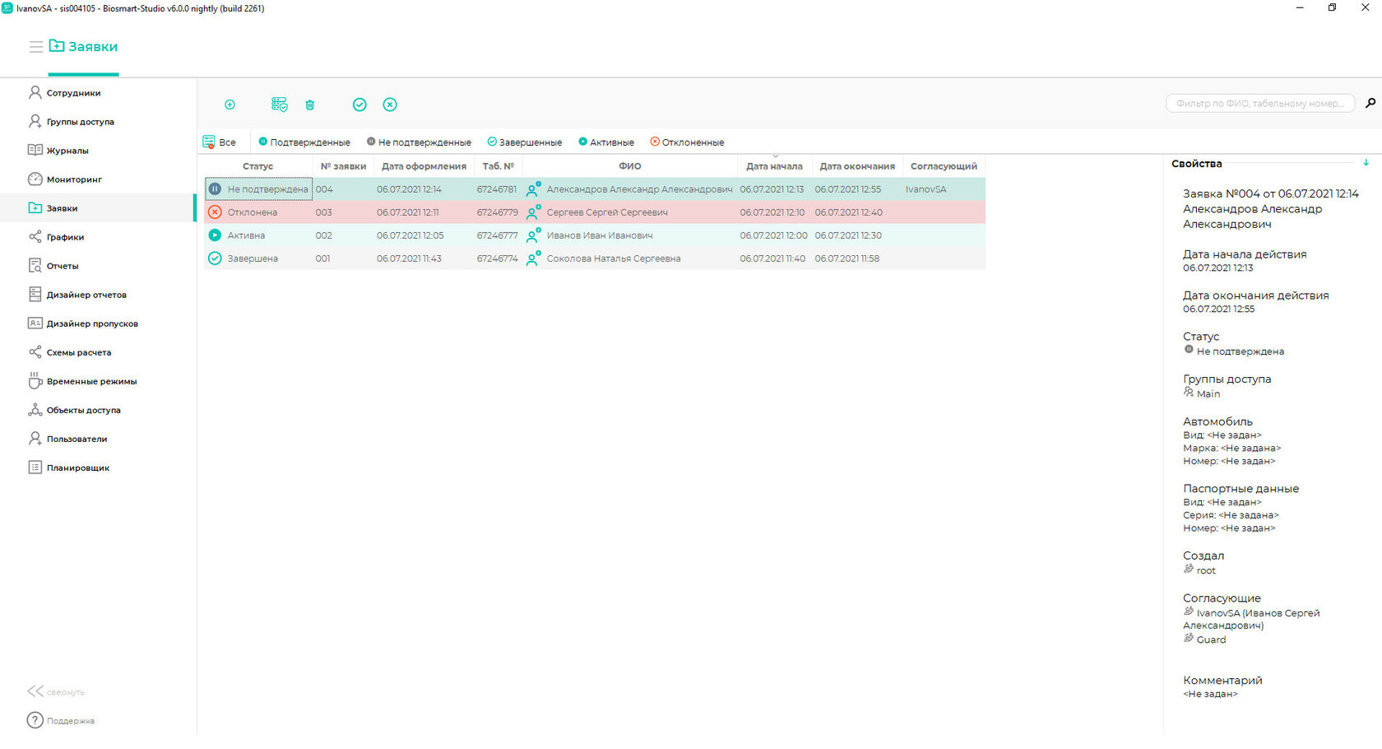Viewport: 1382px width, 749px height.
Task: Filter by Завершенные requests
Action: [x=525, y=142]
